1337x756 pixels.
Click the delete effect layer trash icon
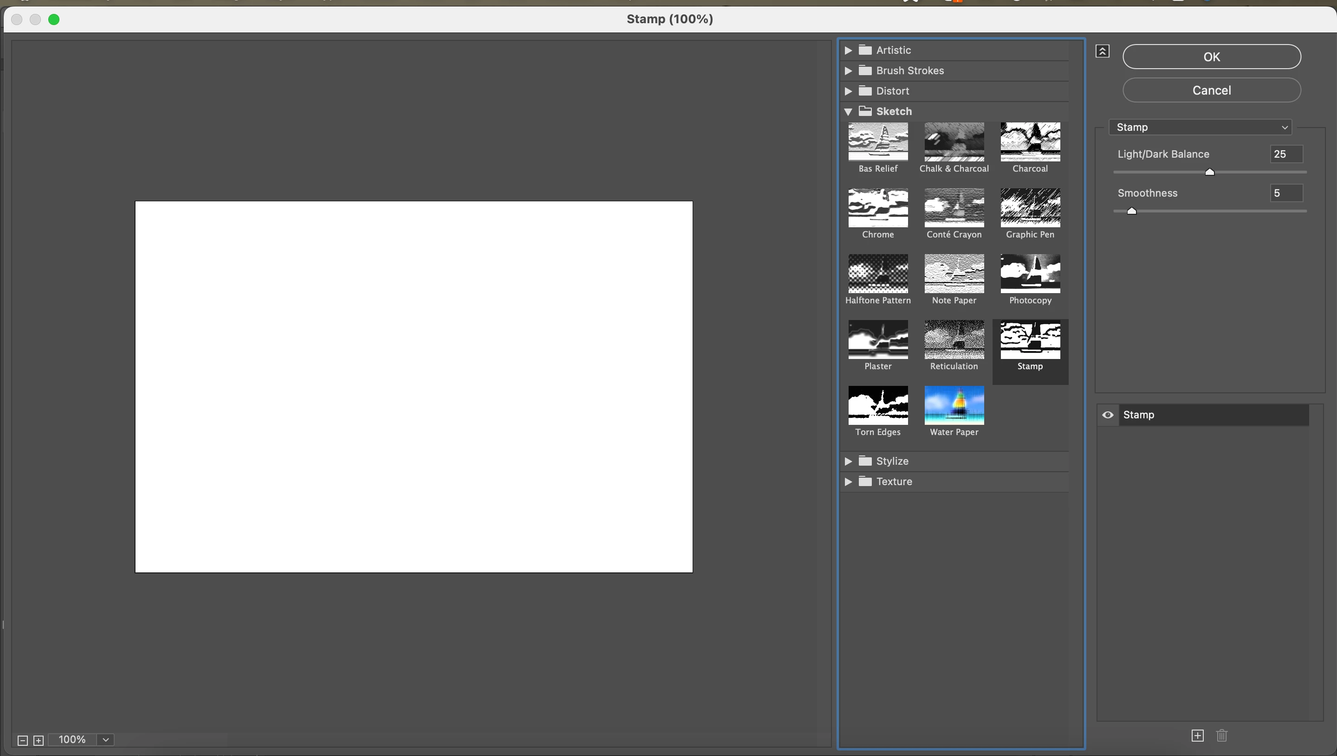(1222, 735)
